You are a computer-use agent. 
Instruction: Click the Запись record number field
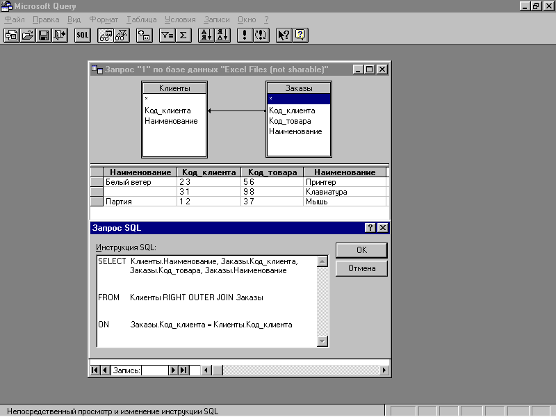[x=154, y=370]
